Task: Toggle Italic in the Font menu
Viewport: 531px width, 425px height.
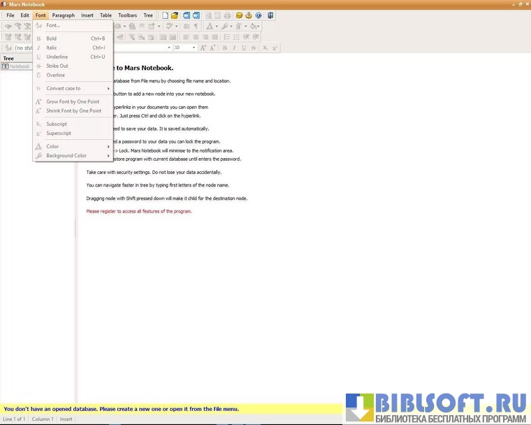Action: click(52, 48)
